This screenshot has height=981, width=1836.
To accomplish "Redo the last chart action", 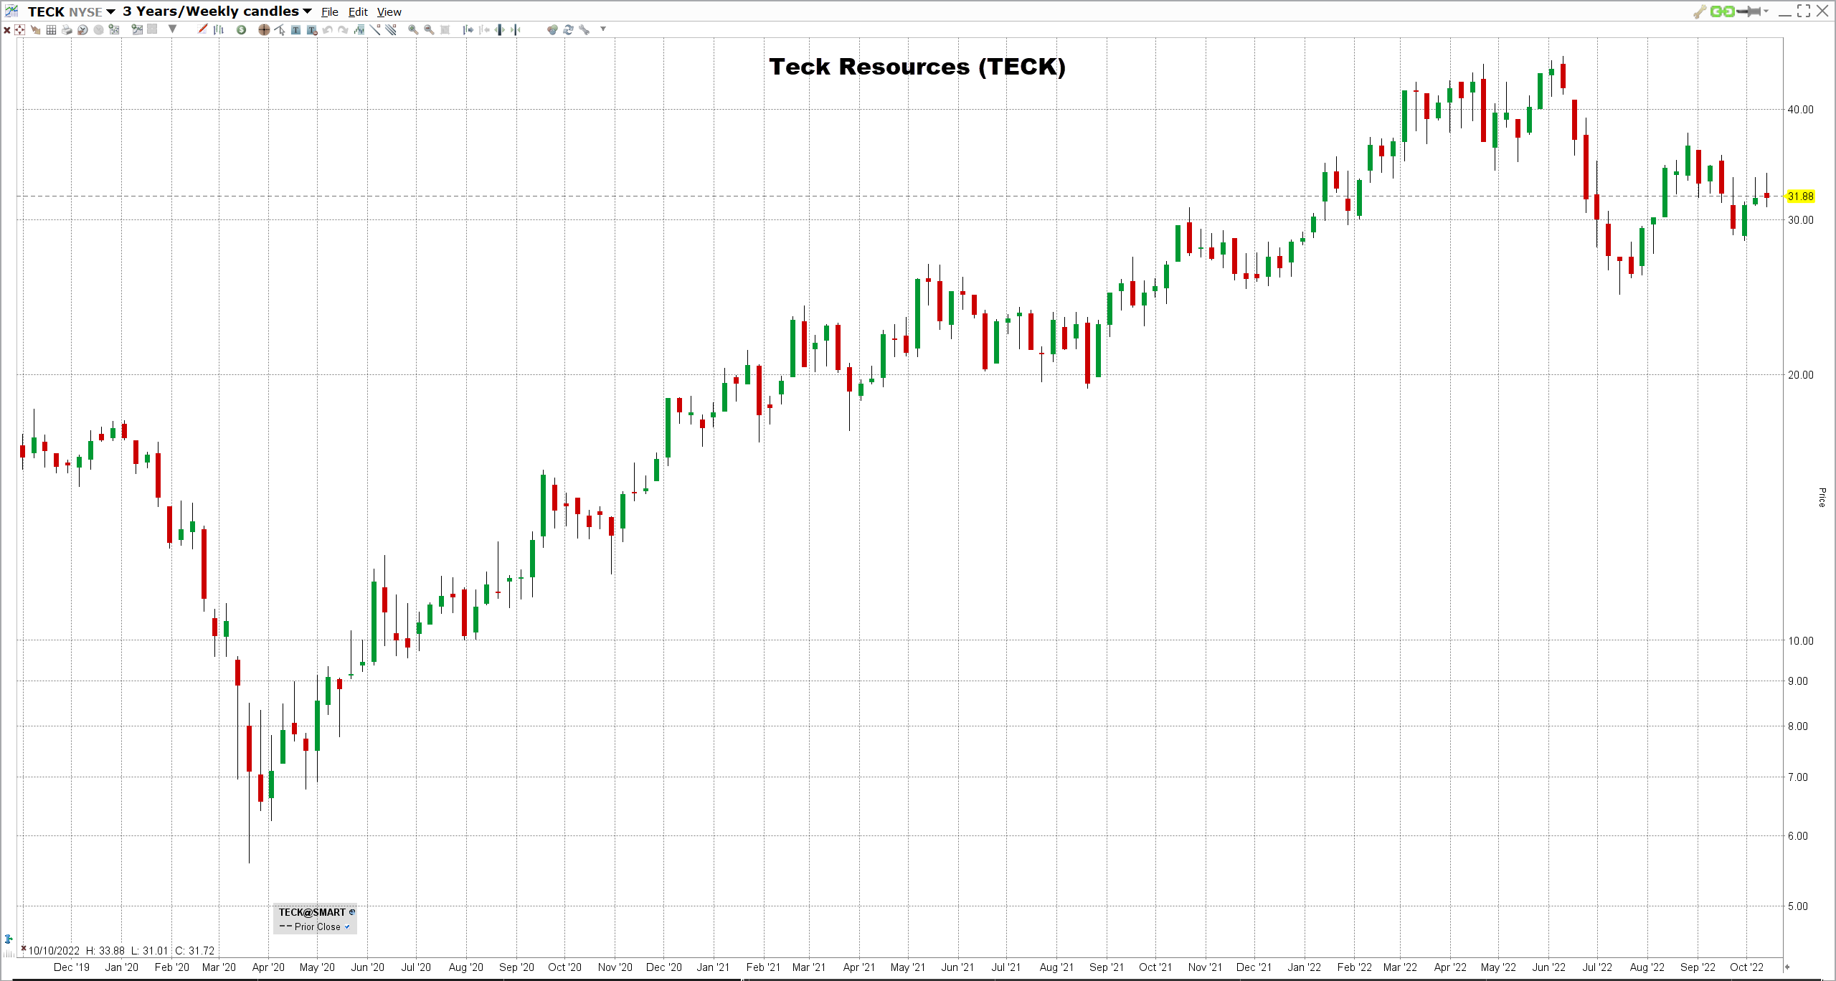I will pyautogui.click(x=343, y=29).
